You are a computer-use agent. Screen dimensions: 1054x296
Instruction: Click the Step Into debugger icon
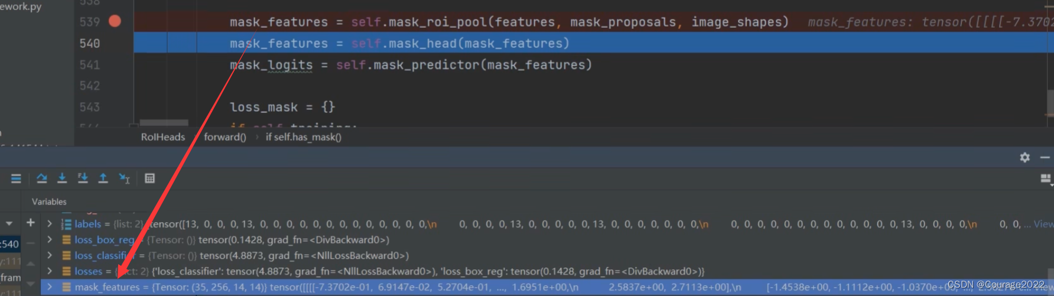pos(62,178)
